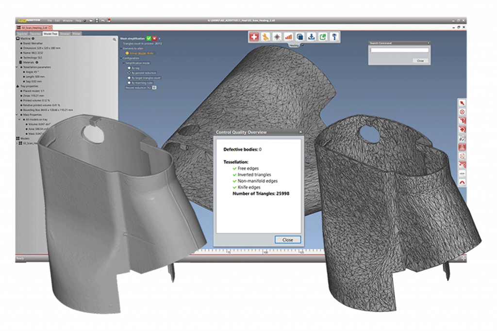Click the bar chart icon in Healing toolbar
Image resolution: width=497 pixels, height=331 pixels.
coord(288,36)
